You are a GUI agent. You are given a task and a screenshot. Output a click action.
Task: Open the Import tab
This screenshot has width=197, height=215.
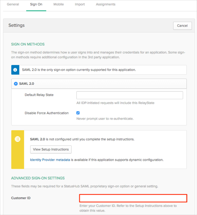tap(79, 5)
